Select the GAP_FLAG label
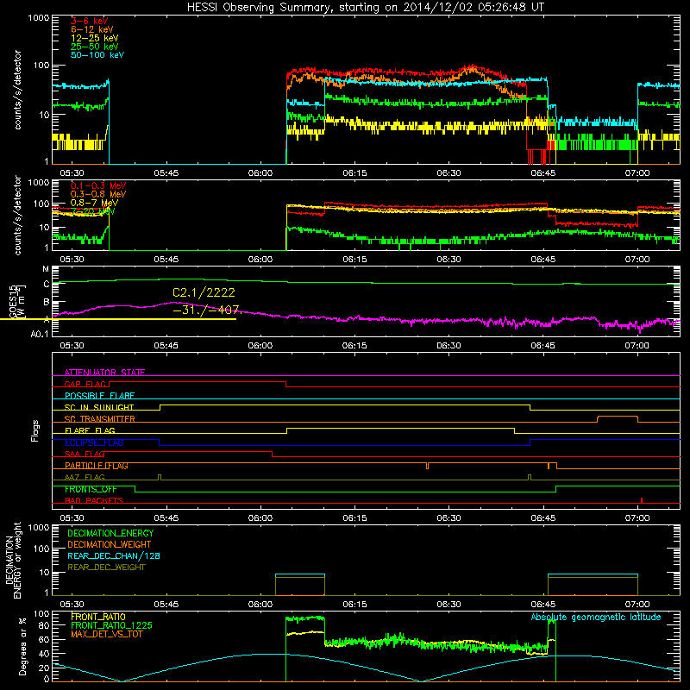Viewport: 690px width, 690px height. 85,384
